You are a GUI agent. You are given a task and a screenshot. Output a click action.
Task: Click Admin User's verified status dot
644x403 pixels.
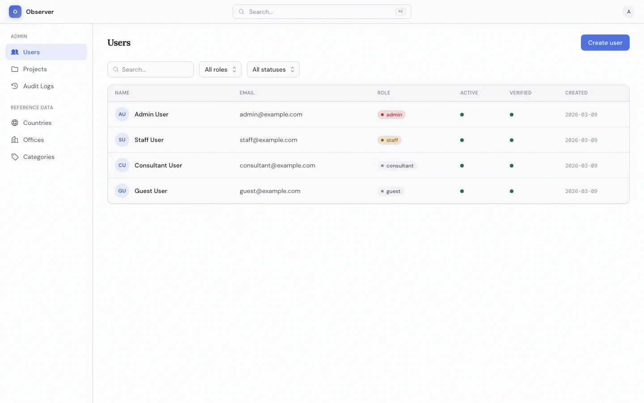pos(512,115)
